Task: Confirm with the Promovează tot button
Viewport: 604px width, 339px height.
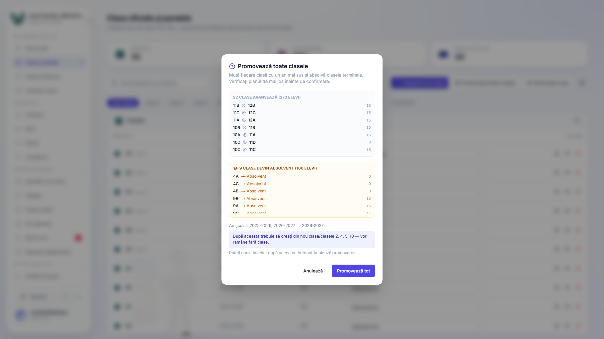Action: [353, 271]
